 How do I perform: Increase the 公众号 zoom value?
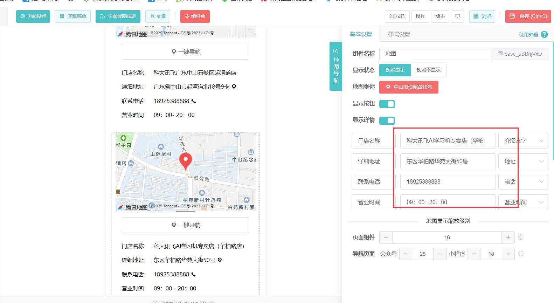(440, 254)
